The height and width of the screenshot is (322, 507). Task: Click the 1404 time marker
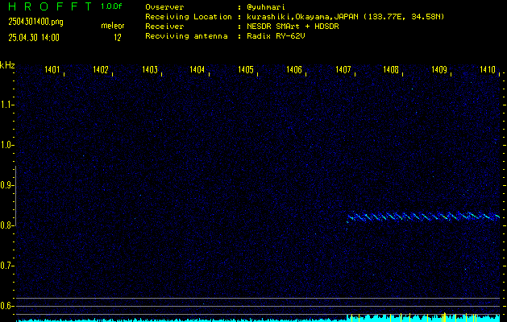pos(197,69)
